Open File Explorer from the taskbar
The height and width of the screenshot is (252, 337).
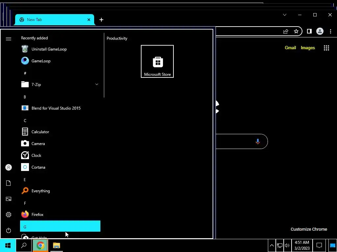[57, 245]
